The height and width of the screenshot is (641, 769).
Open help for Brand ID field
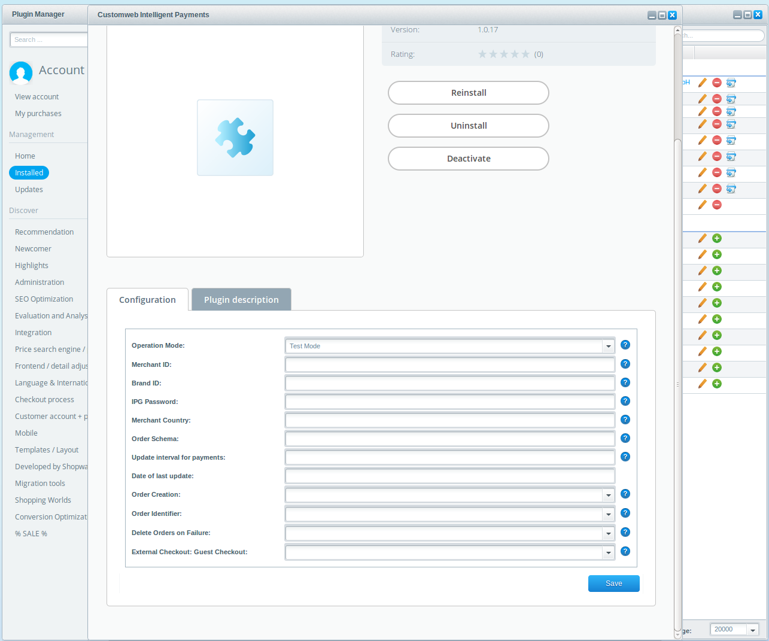point(625,382)
